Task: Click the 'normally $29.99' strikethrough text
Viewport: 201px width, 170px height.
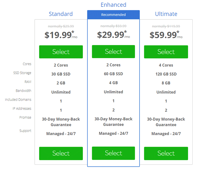Action: 61,26
